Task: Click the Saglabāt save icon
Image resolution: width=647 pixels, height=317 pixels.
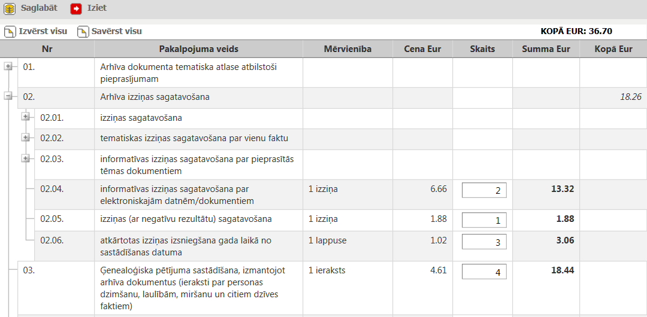Action: click(10, 9)
